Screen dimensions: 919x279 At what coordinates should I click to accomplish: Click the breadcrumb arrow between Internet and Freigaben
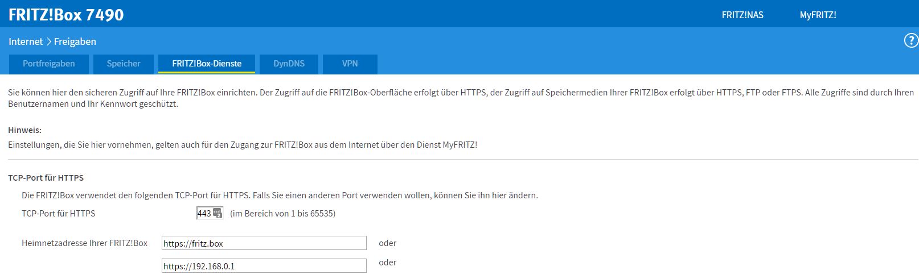(48, 41)
